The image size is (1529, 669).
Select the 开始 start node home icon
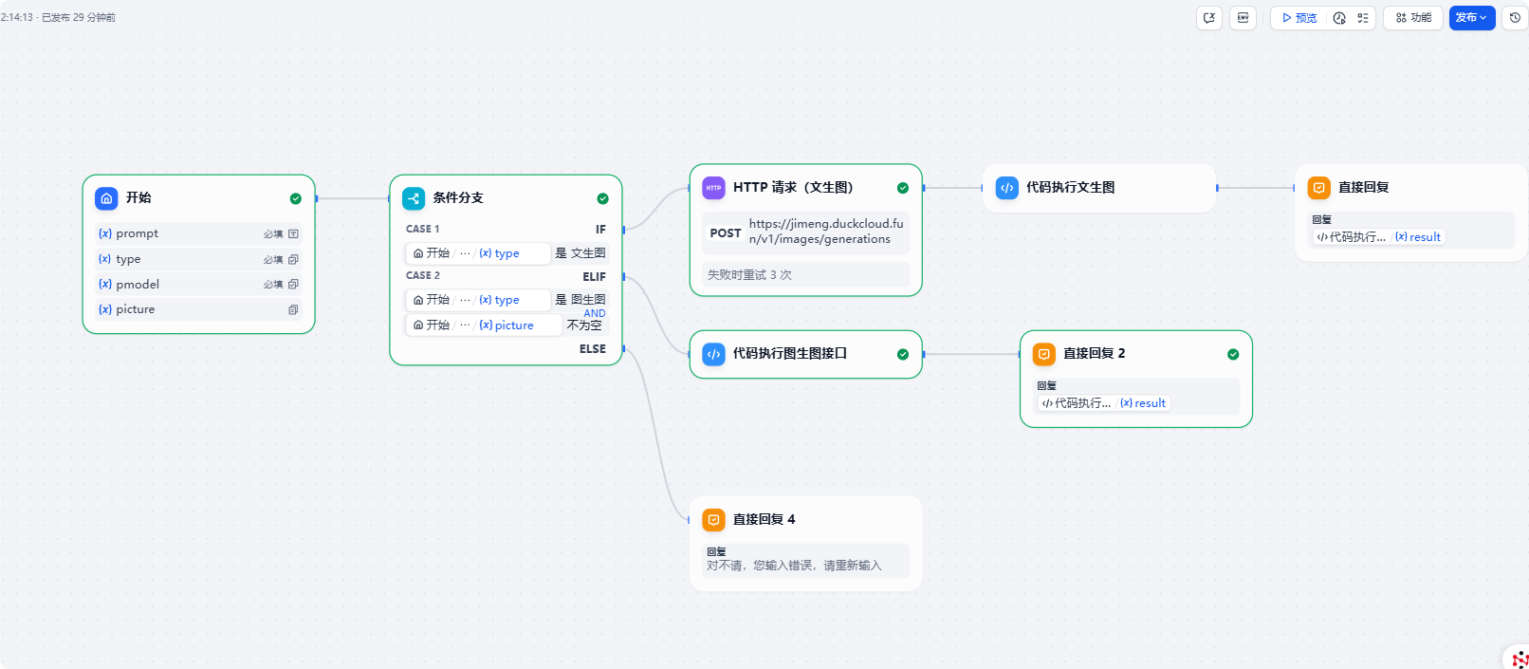[x=106, y=198]
